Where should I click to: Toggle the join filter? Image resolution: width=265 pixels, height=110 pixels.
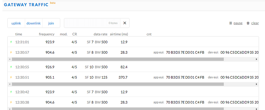(x=51, y=23)
